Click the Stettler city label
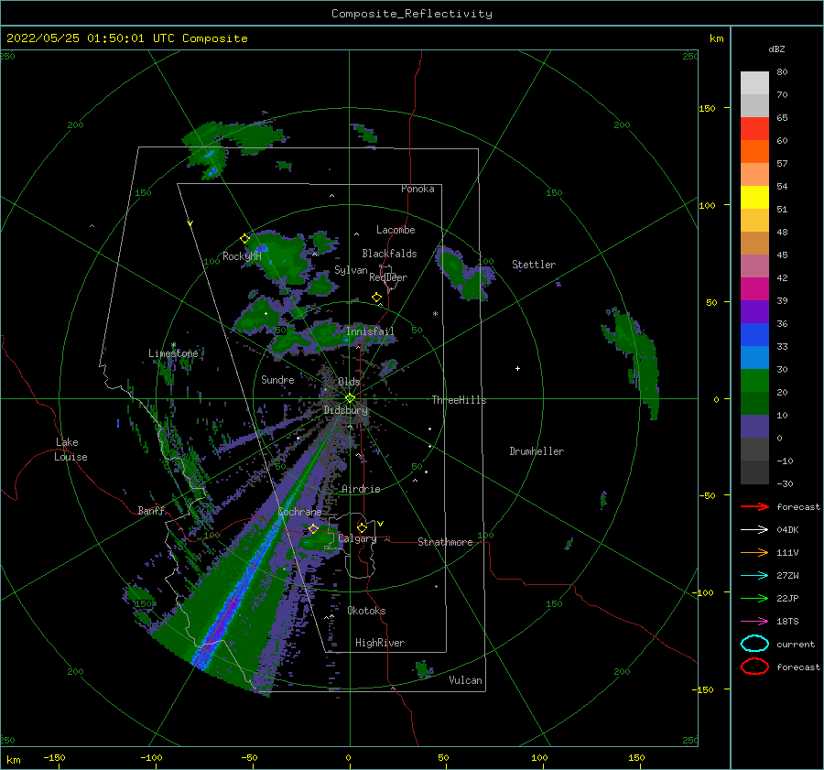This screenshot has width=824, height=770. pos(534,265)
